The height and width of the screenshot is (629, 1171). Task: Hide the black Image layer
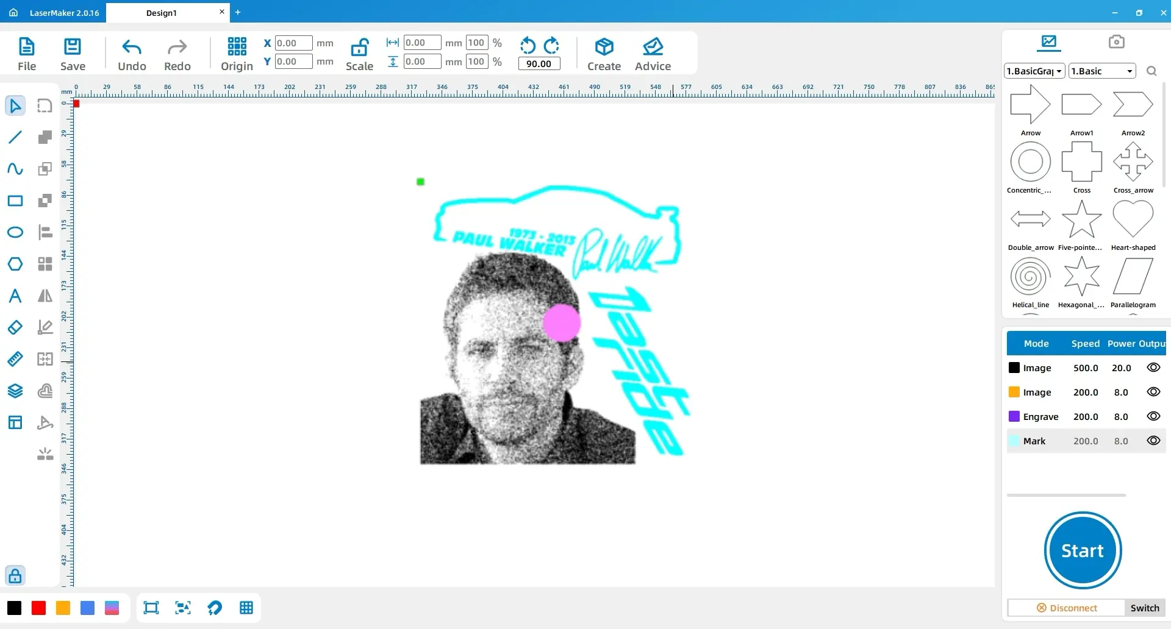click(x=1153, y=368)
